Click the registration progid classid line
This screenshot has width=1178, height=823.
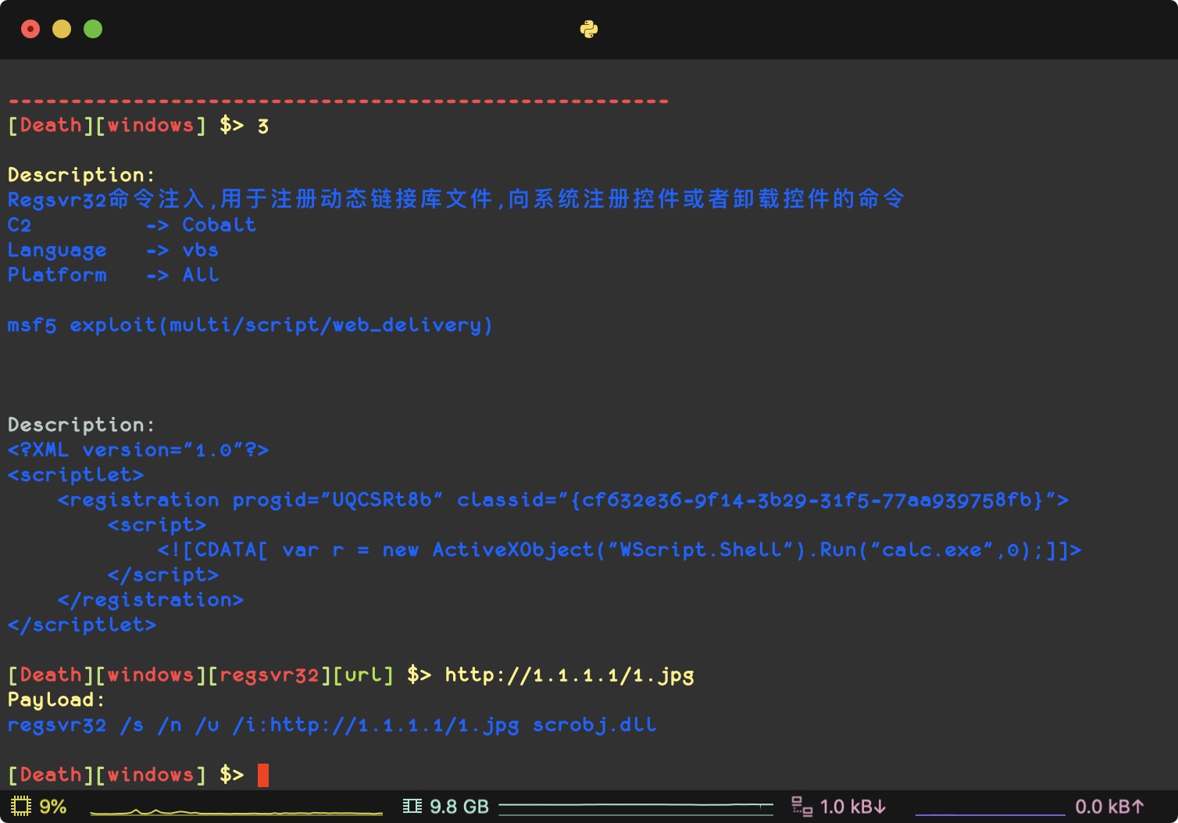[x=563, y=501]
